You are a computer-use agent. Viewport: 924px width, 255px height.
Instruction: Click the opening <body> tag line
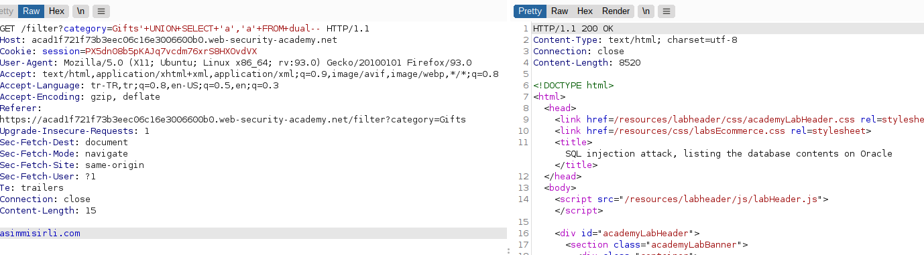click(x=560, y=187)
